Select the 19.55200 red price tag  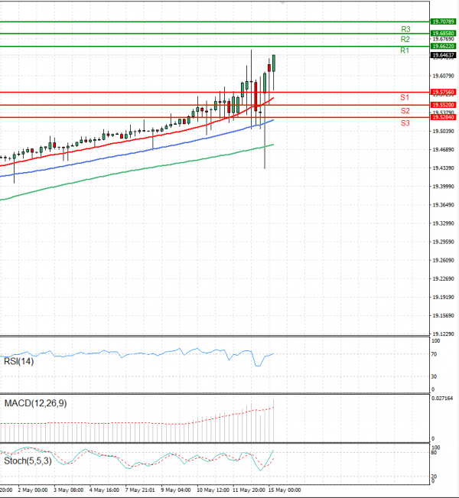tap(444, 105)
